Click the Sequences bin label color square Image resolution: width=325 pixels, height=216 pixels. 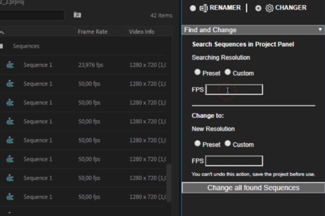[x=1, y=46]
